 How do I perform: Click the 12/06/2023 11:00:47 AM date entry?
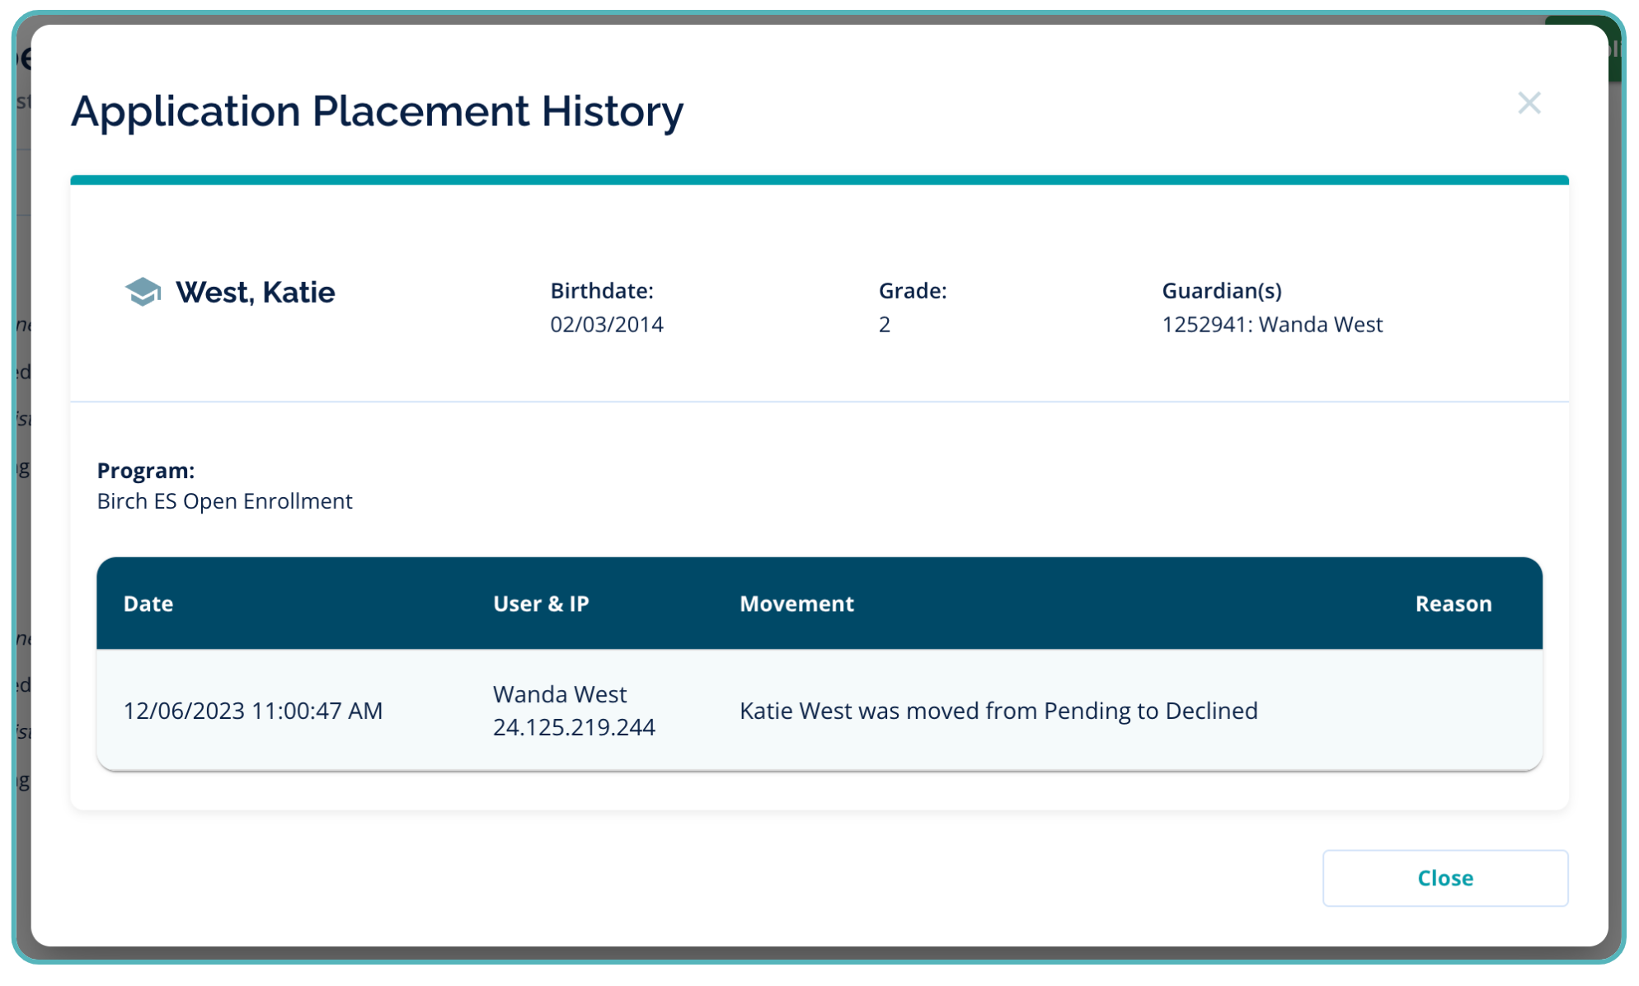click(252, 710)
